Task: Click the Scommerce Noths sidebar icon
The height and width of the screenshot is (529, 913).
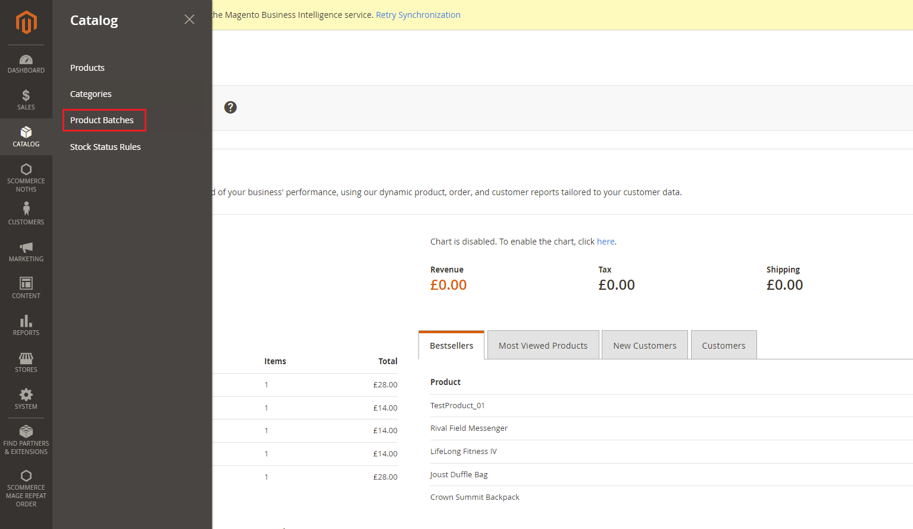Action: [x=26, y=171]
